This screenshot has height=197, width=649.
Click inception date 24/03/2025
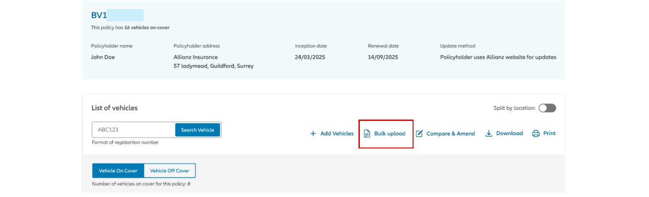(x=310, y=57)
